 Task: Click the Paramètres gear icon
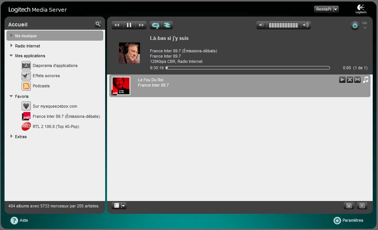click(337, 220)
